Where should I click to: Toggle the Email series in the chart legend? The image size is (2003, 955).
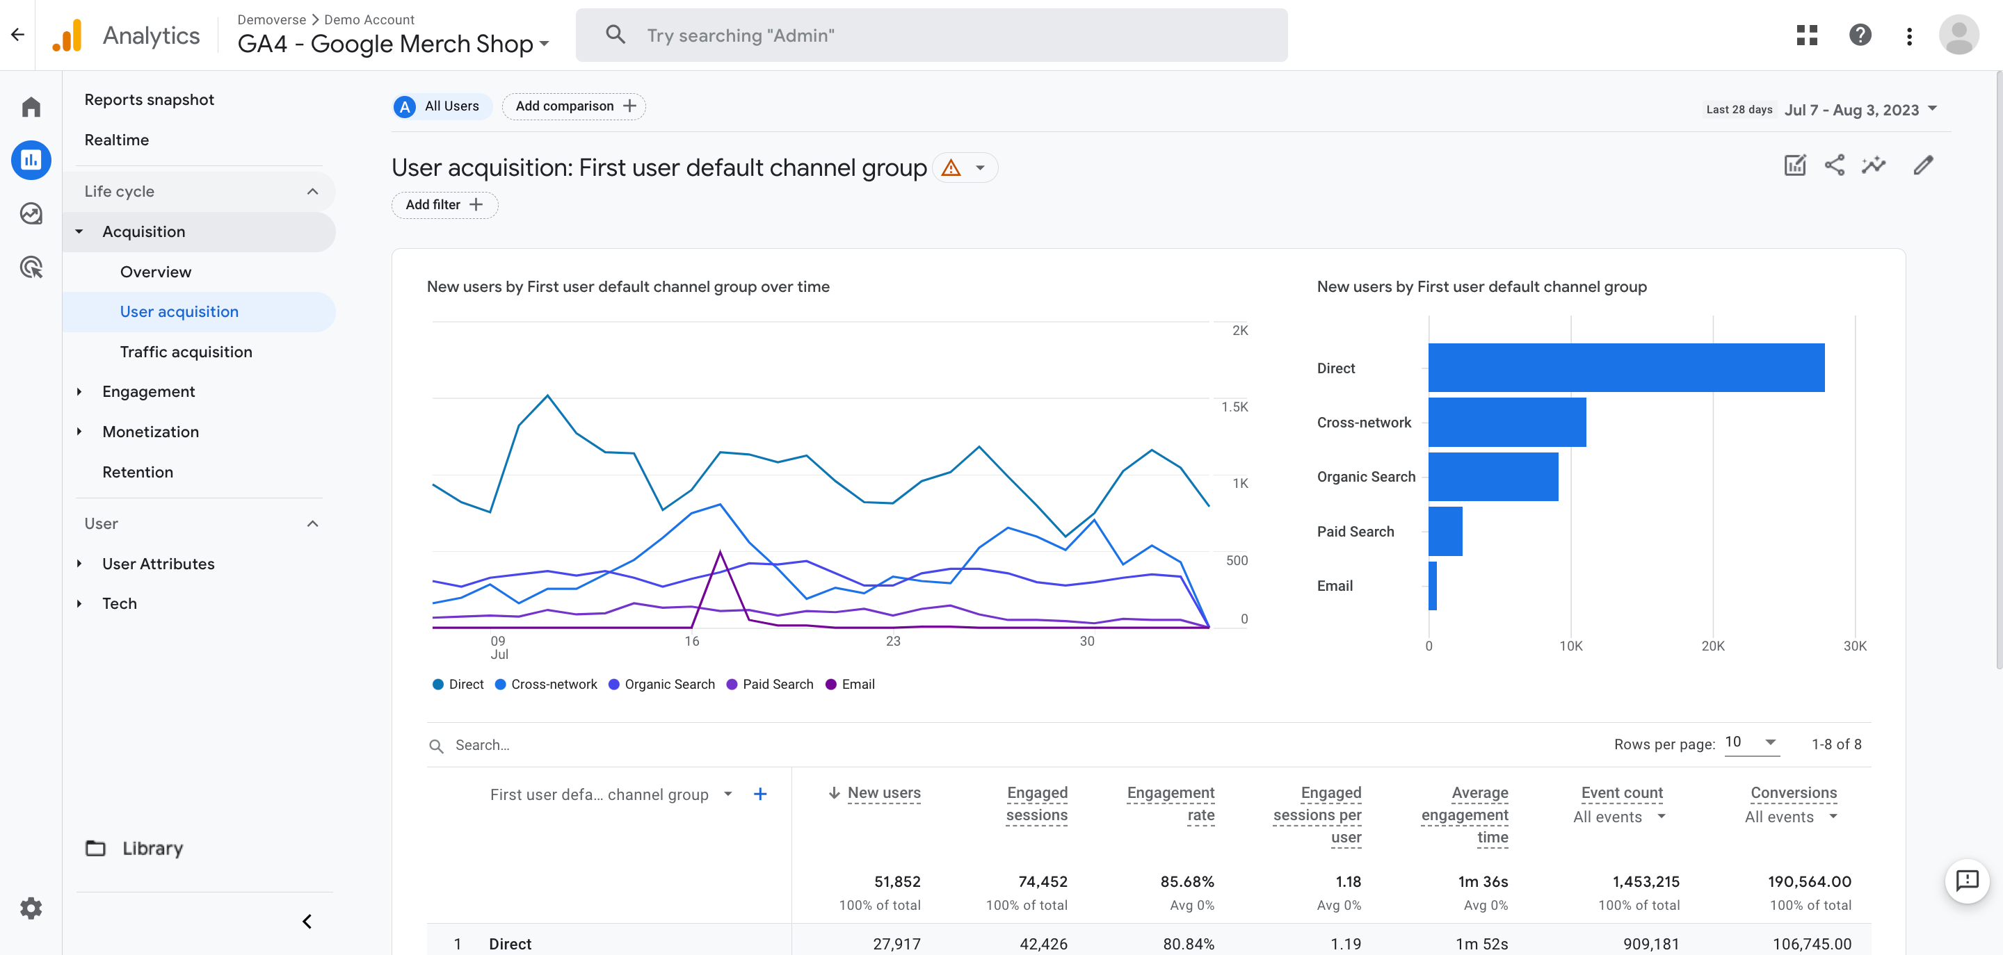[850, 684]
